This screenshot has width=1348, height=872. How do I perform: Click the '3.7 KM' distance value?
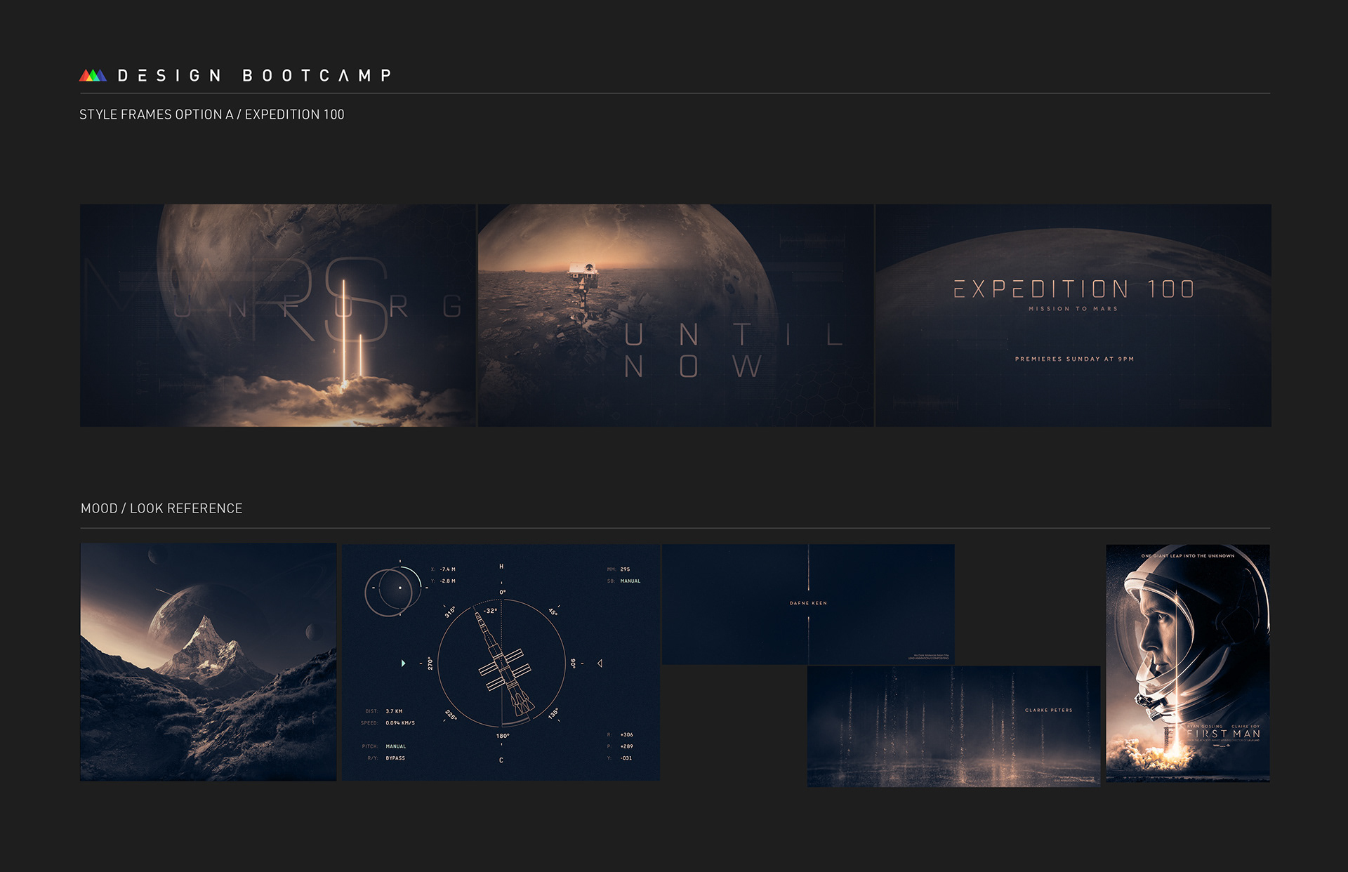[394, 711]
